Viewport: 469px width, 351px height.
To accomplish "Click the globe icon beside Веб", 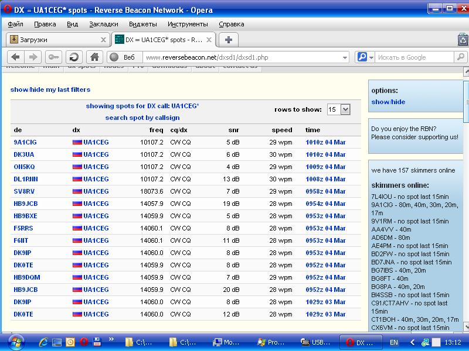I will point(114,57).
